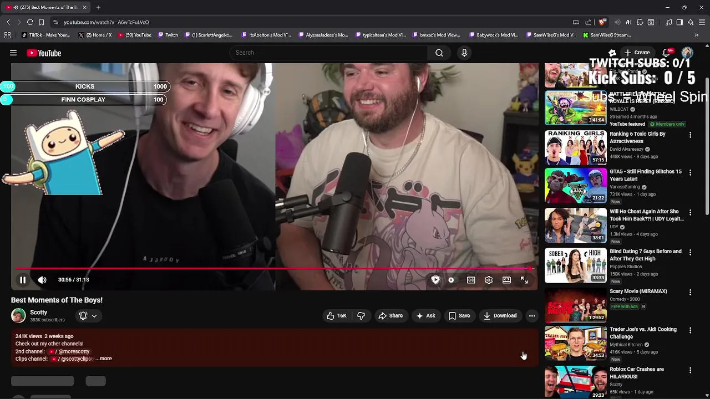Viewport: 710px width, 399px height.
Task: Open Blind Dating 7 Guys video title
Action: [x=646, y=255]
